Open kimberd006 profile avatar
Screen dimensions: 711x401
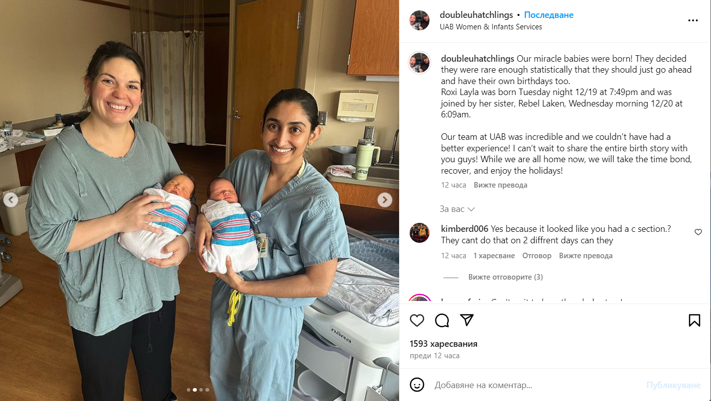click(x=420, y=233)
